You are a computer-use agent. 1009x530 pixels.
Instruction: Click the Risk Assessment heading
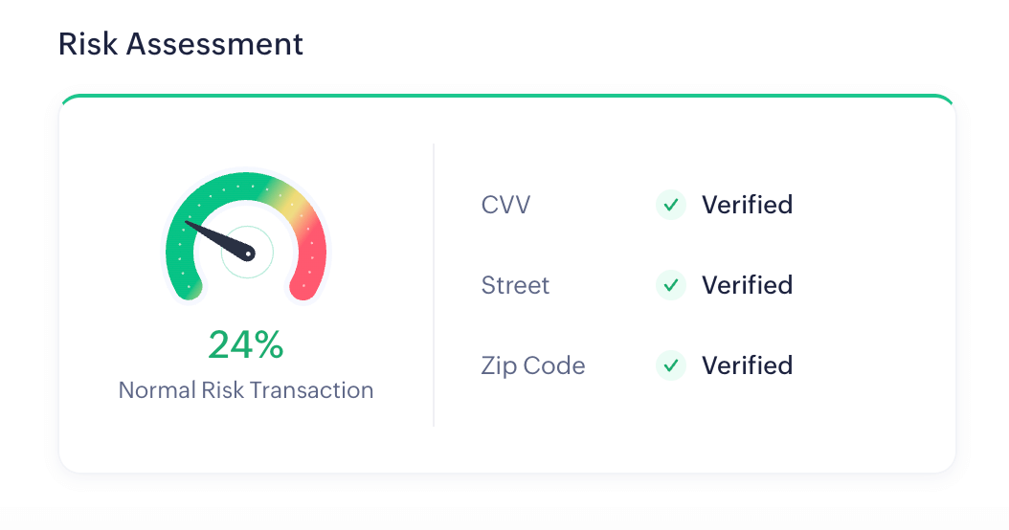pyautogui.click(x=181, y=44)
